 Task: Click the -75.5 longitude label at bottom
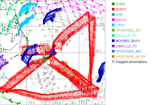pyautogui.click(x=31, y=103)
